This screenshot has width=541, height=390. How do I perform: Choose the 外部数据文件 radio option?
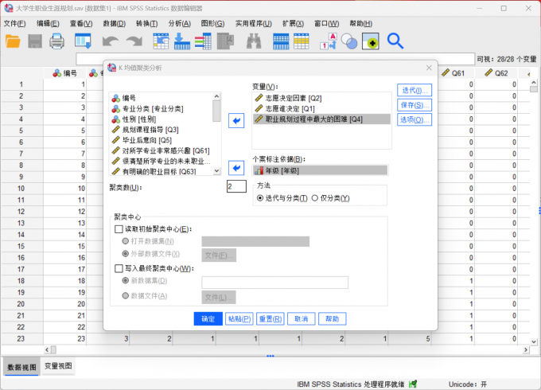click(x=126, y=254)
